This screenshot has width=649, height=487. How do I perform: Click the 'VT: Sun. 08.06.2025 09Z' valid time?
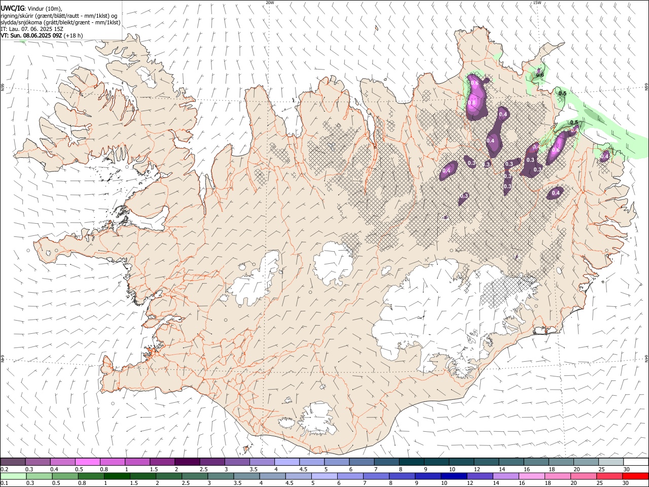(x=31, y=36)
